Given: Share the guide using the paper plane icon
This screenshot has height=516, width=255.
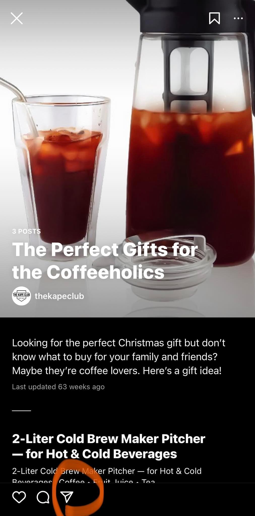Looking at the screenshot, I should (67, 497).
